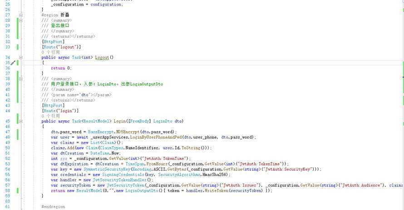Click the "JwtAuth:SecurityKey" string
Image resolution: width=404 pixels, height=210 pixels.
point(287,169)
